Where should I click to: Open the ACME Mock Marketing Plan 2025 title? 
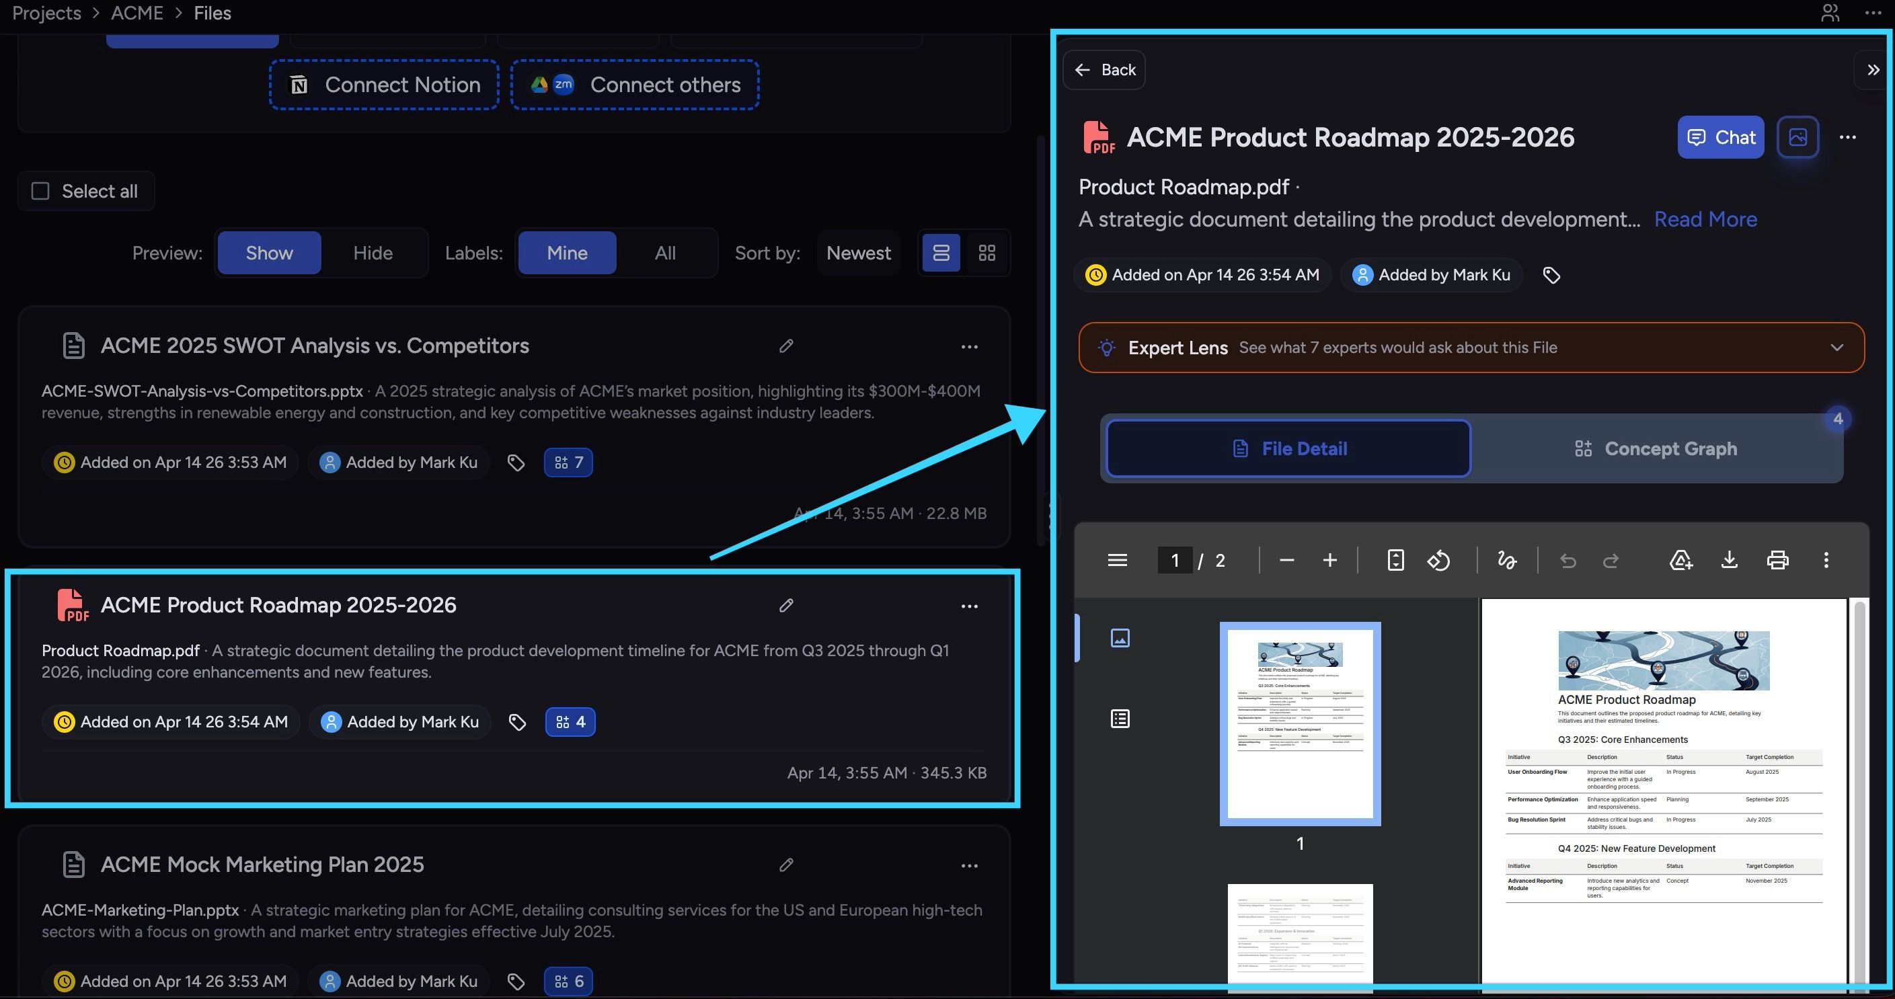tap(262, 865)
